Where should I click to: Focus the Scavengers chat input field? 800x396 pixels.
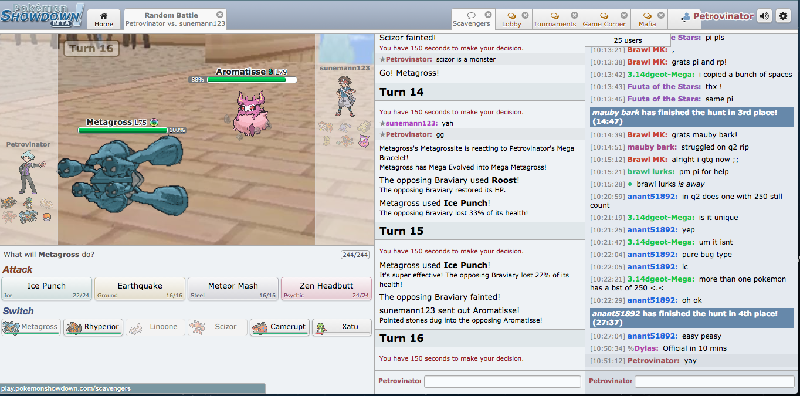point(713,381)
